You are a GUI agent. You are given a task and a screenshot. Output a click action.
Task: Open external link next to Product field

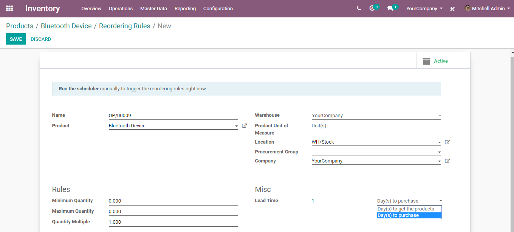point(245,126)
